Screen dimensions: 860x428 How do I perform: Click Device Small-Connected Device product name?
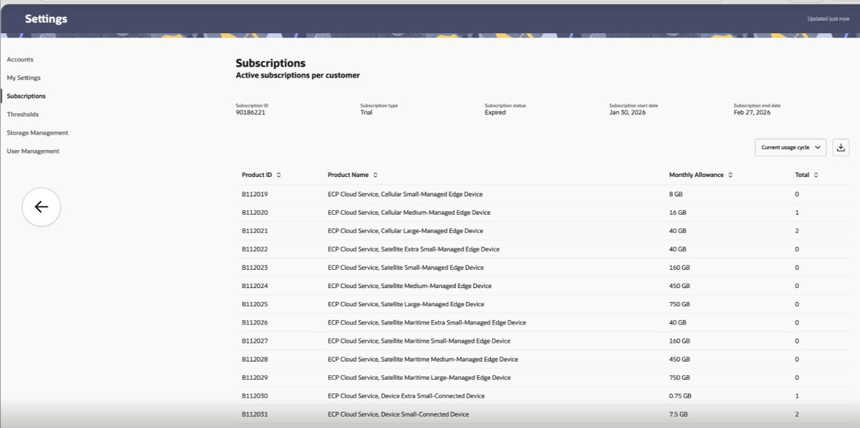point(398,414)
